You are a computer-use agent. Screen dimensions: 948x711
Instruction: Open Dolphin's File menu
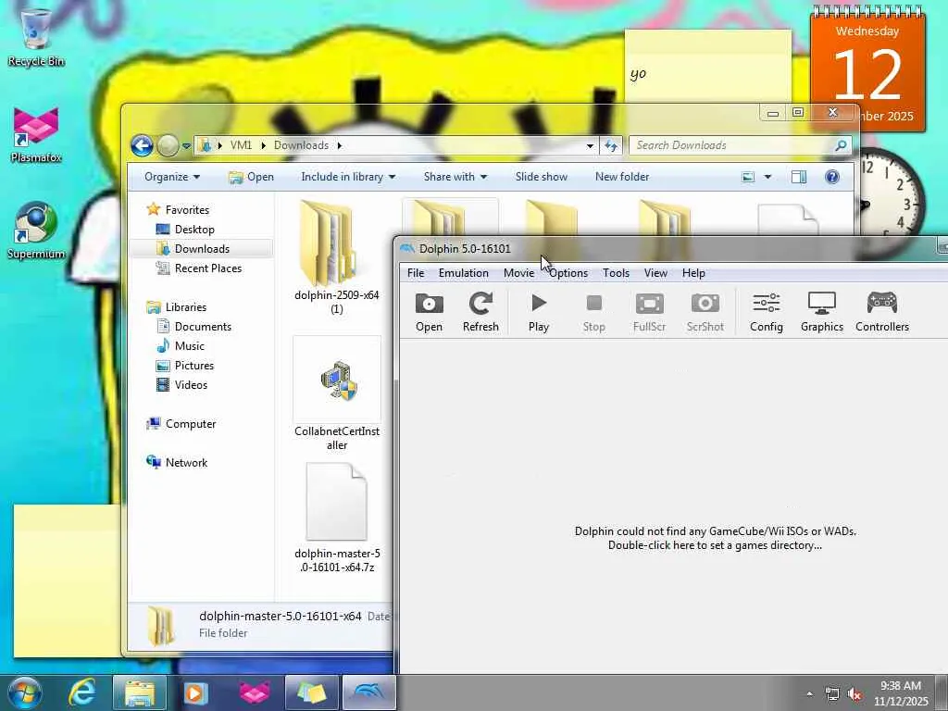[416, 273]
